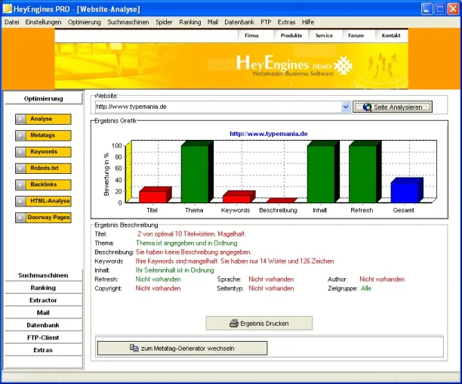Viewport: 462px width, 384px height.
Task: Select the Service banner tab
Action: point(324,36)
